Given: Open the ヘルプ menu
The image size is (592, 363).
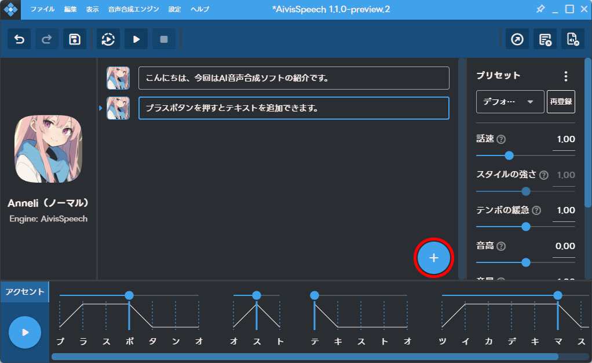Looking at the screenshot, I should click(200, 9).
